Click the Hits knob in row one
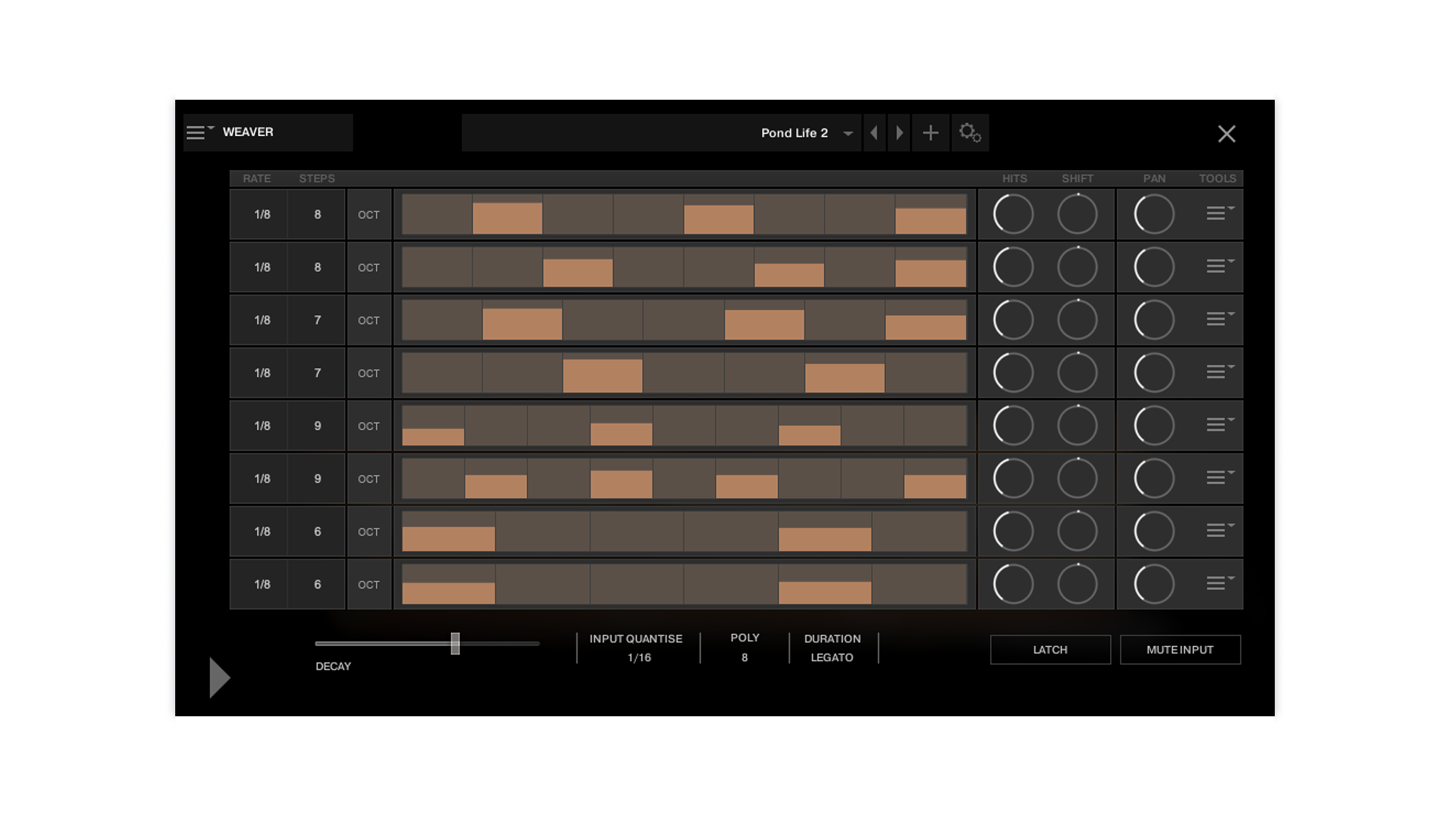The image size is (1450, 816). [1013, 214]
